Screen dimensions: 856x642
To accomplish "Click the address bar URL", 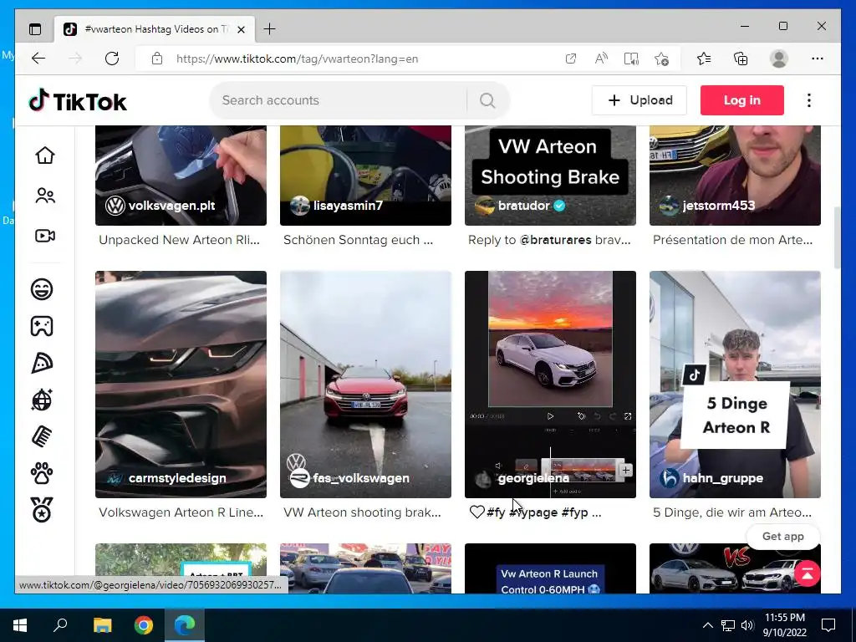I will tap(297, 59).
